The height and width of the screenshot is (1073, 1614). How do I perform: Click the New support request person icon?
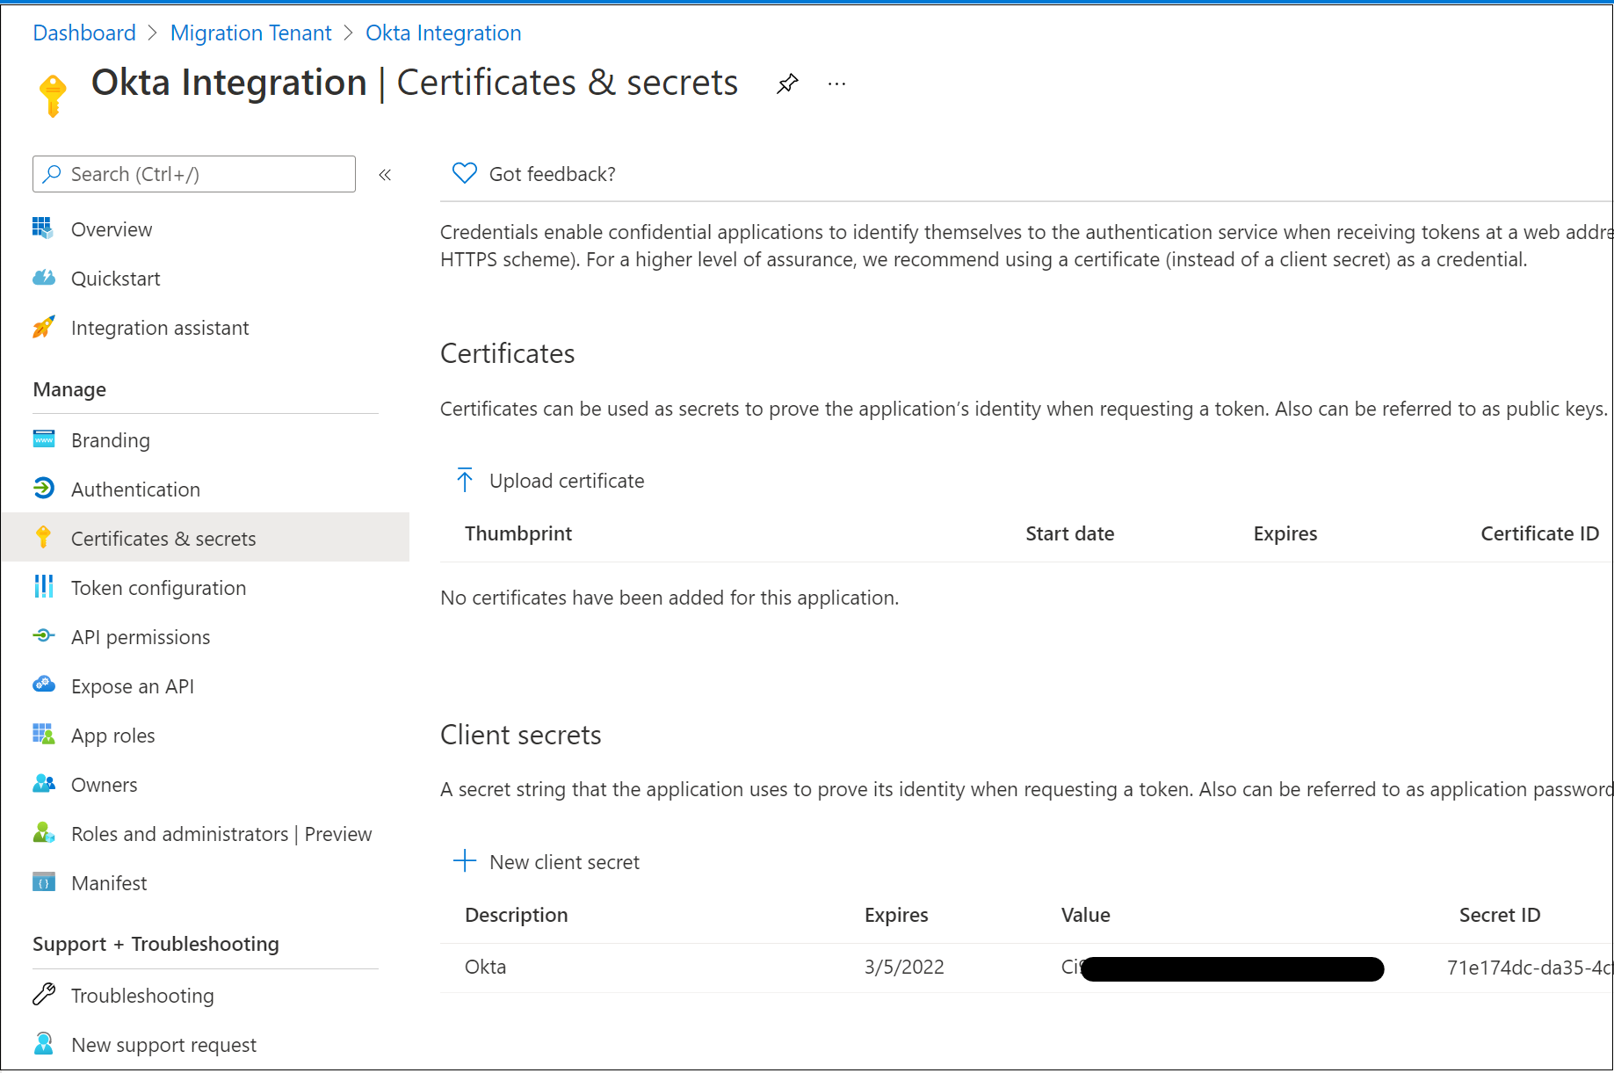click(x=43, y=1043)
